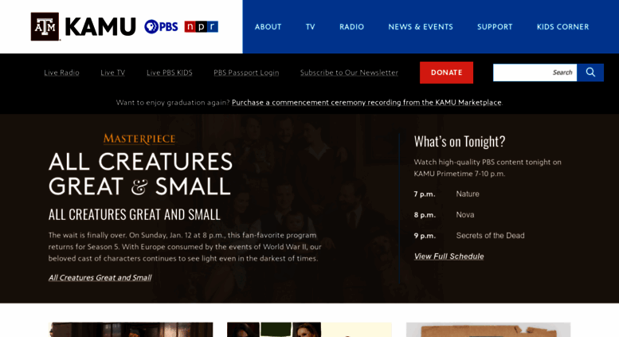Click the Masterpiece All Creatures title graphic
Viewport: 619px width, 337px height.
tap(140, 165)
